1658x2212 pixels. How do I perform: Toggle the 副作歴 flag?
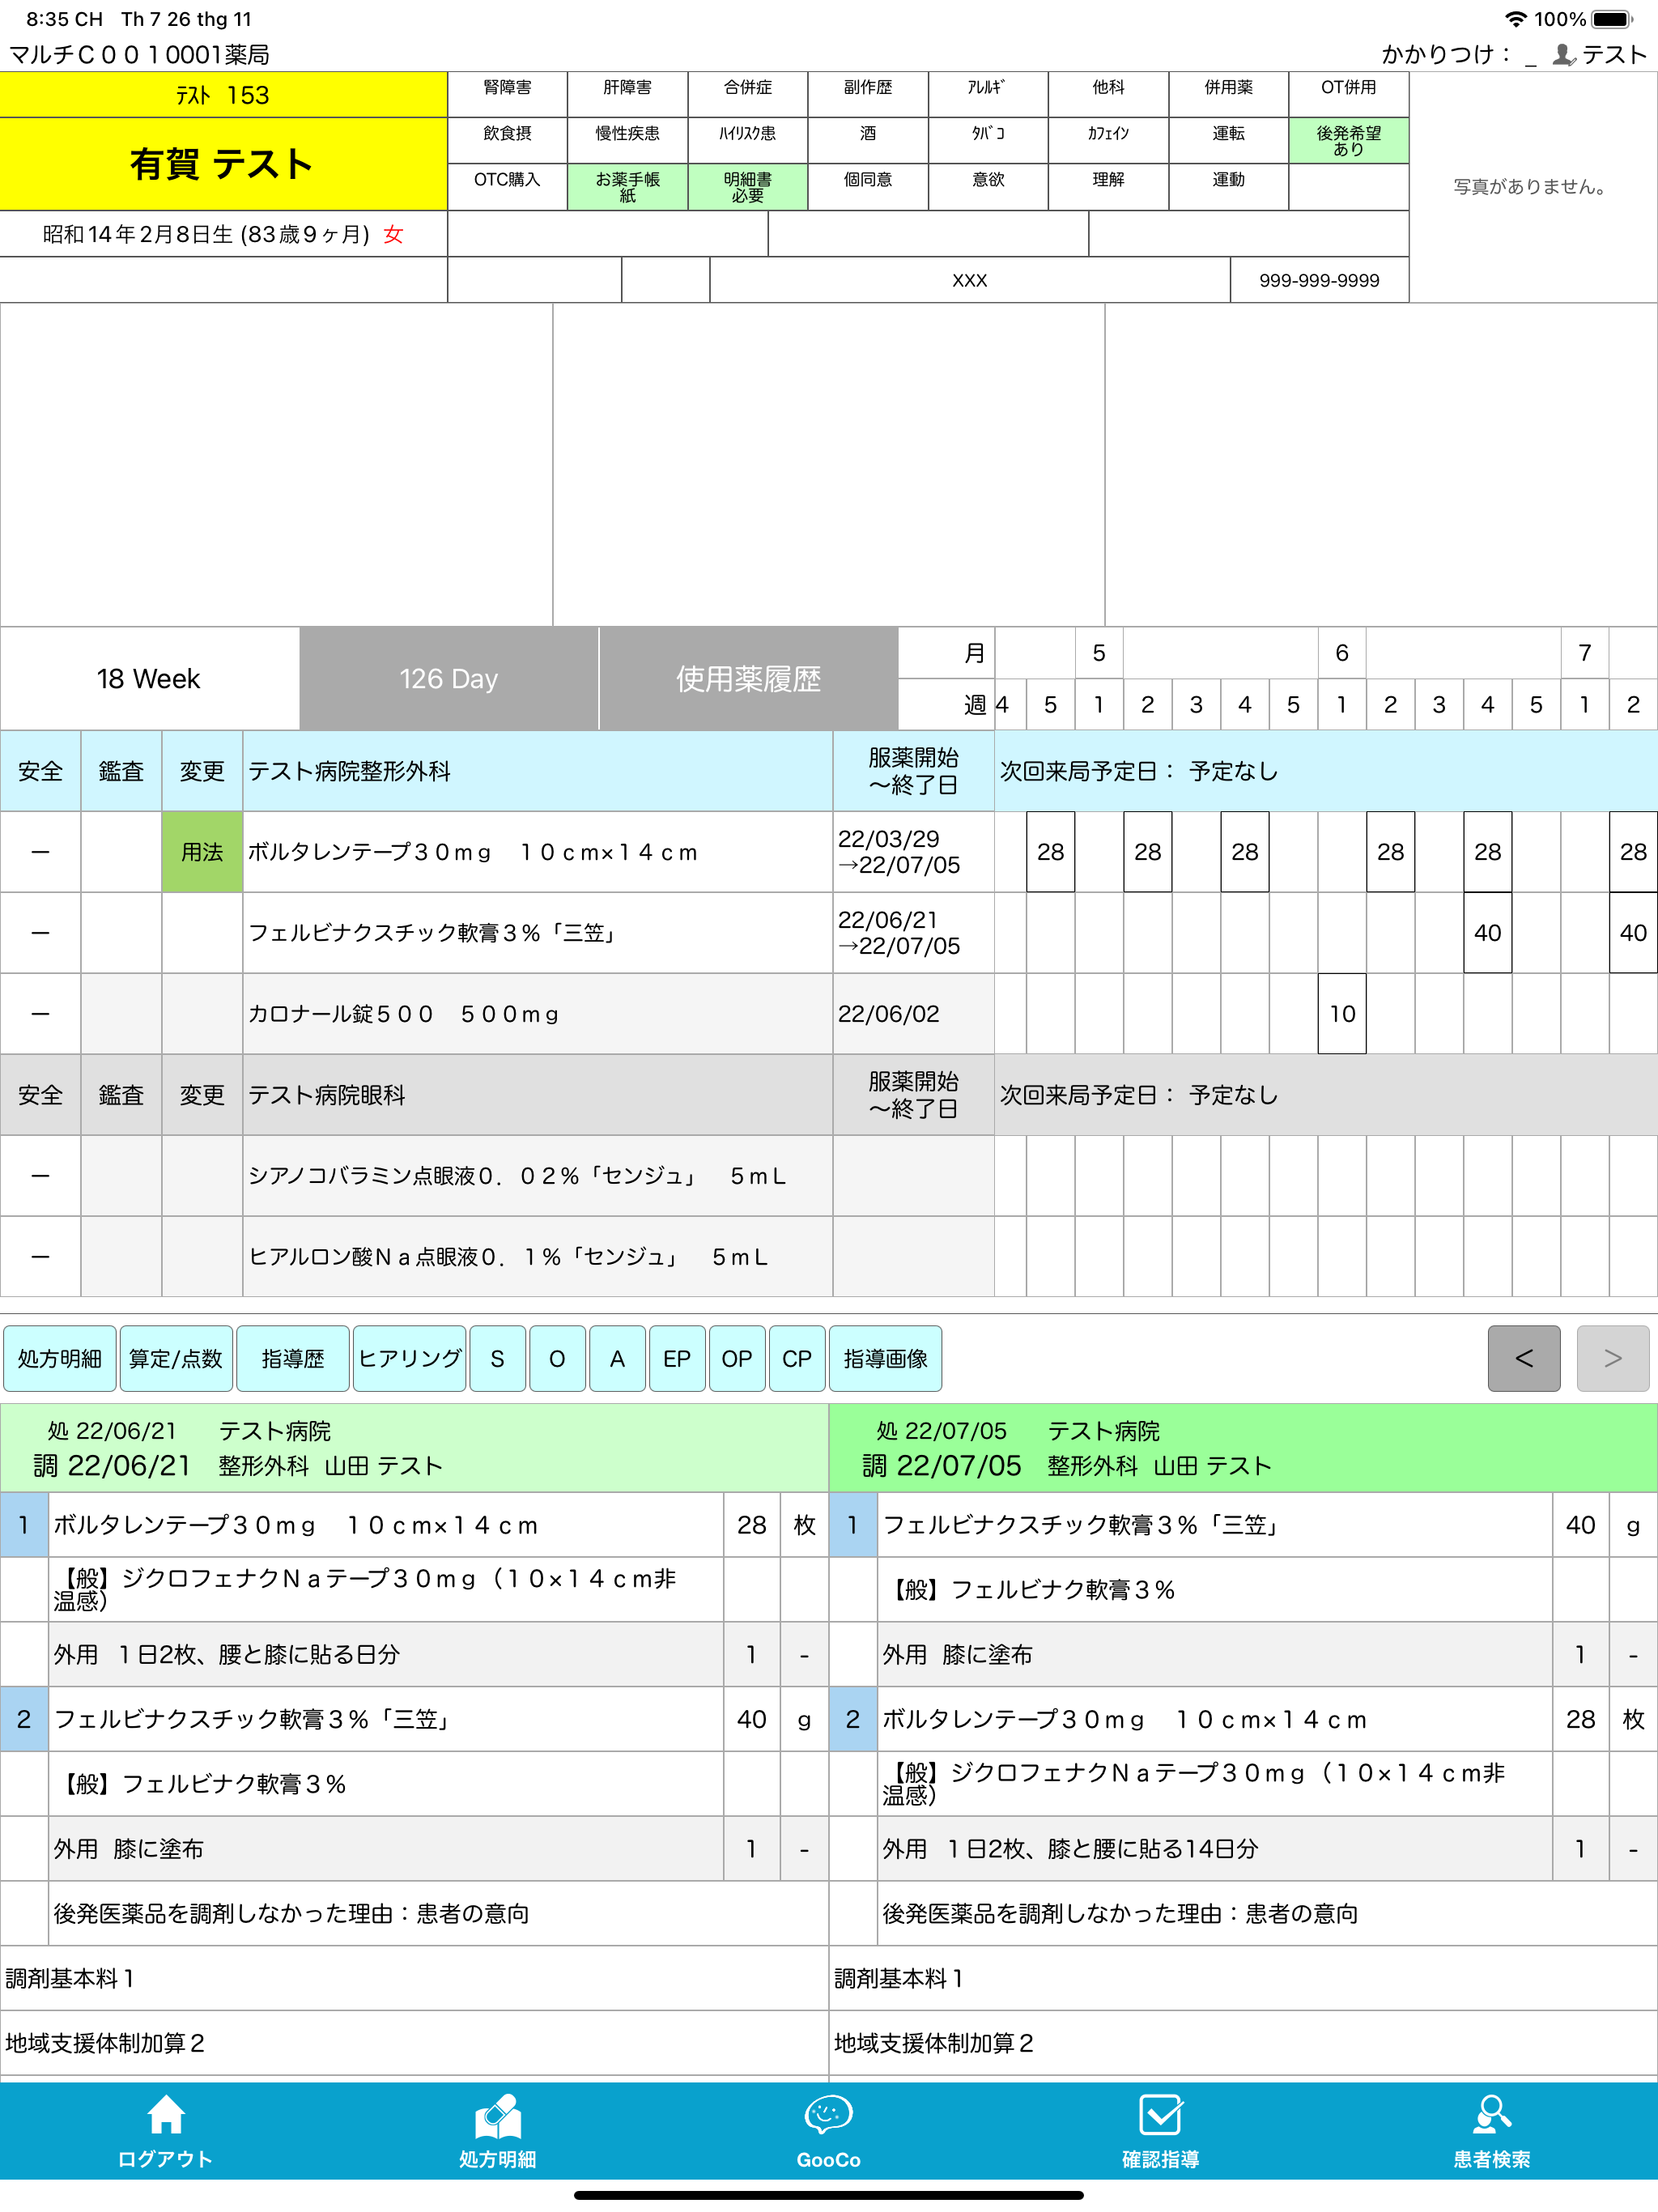pos(867,94)
